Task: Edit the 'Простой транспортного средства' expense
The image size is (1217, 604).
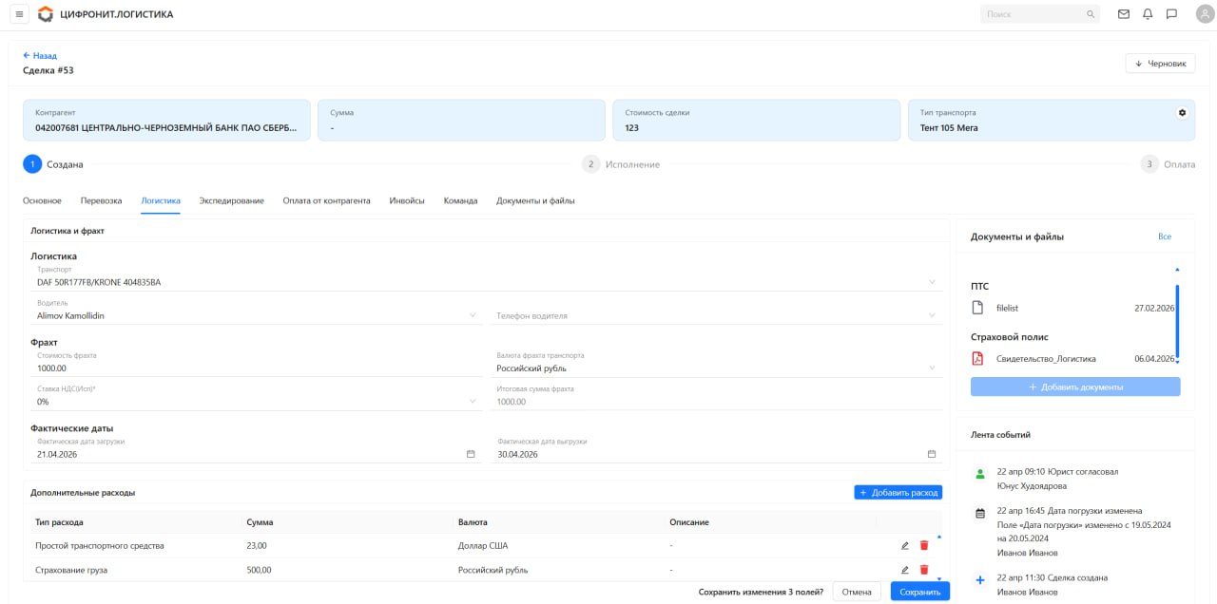Action: [904, 545]
